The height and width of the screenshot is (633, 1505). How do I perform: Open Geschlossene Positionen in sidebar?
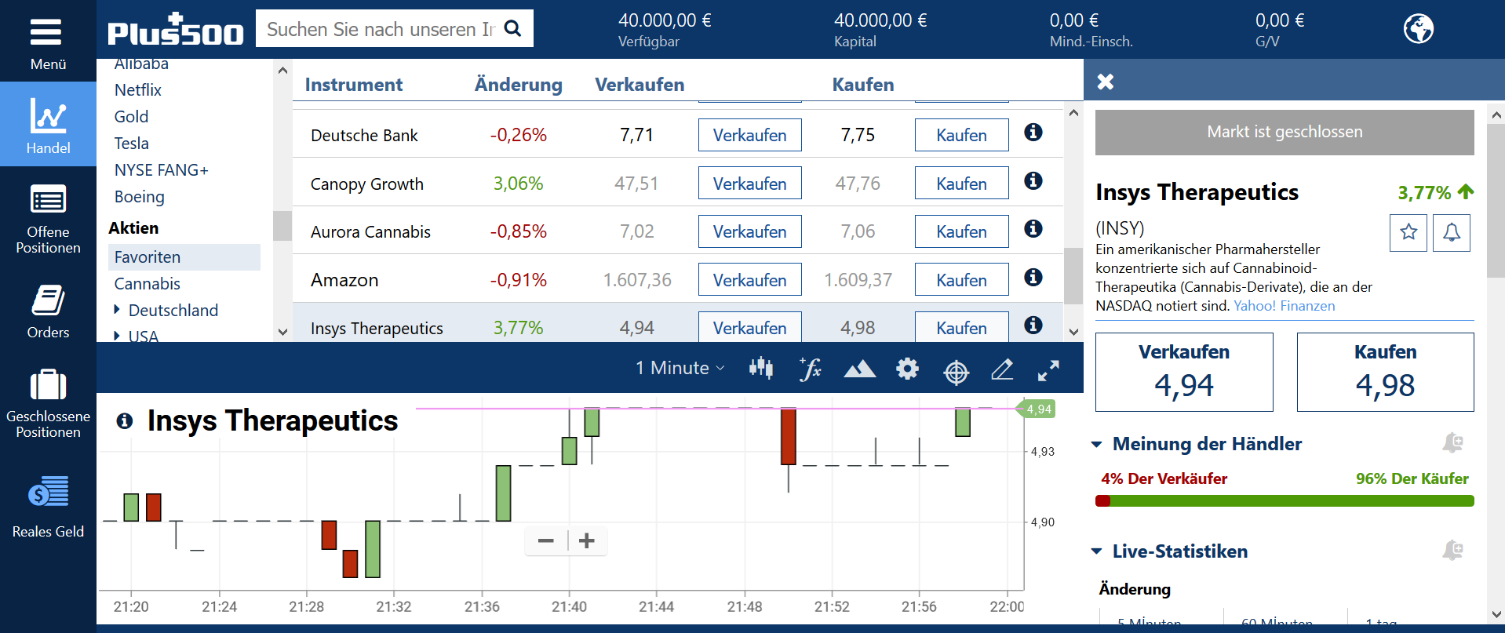point(48,403)
